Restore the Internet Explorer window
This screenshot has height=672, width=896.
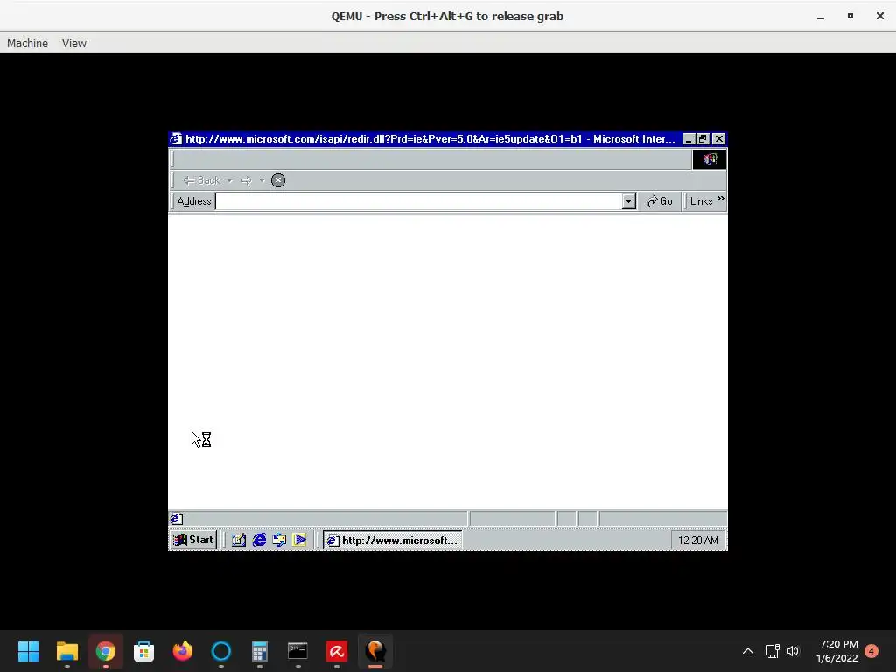(x=703, y=139)
